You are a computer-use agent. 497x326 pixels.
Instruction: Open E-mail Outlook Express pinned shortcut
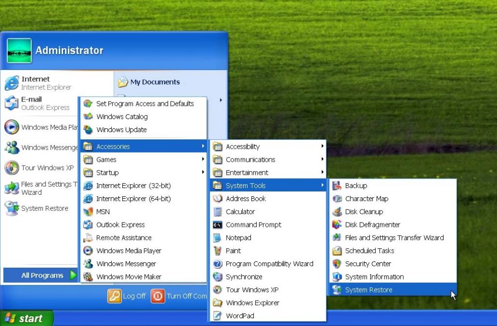pos(37,103)
